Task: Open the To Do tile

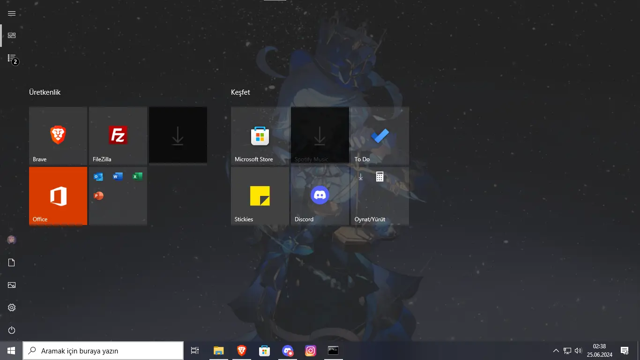Action: coord(380,135)
